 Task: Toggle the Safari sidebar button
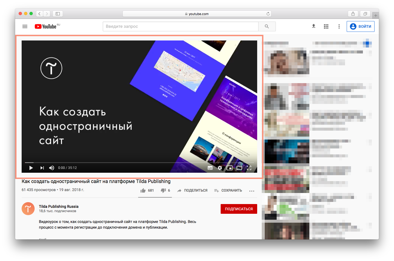[x=58, y=13]
